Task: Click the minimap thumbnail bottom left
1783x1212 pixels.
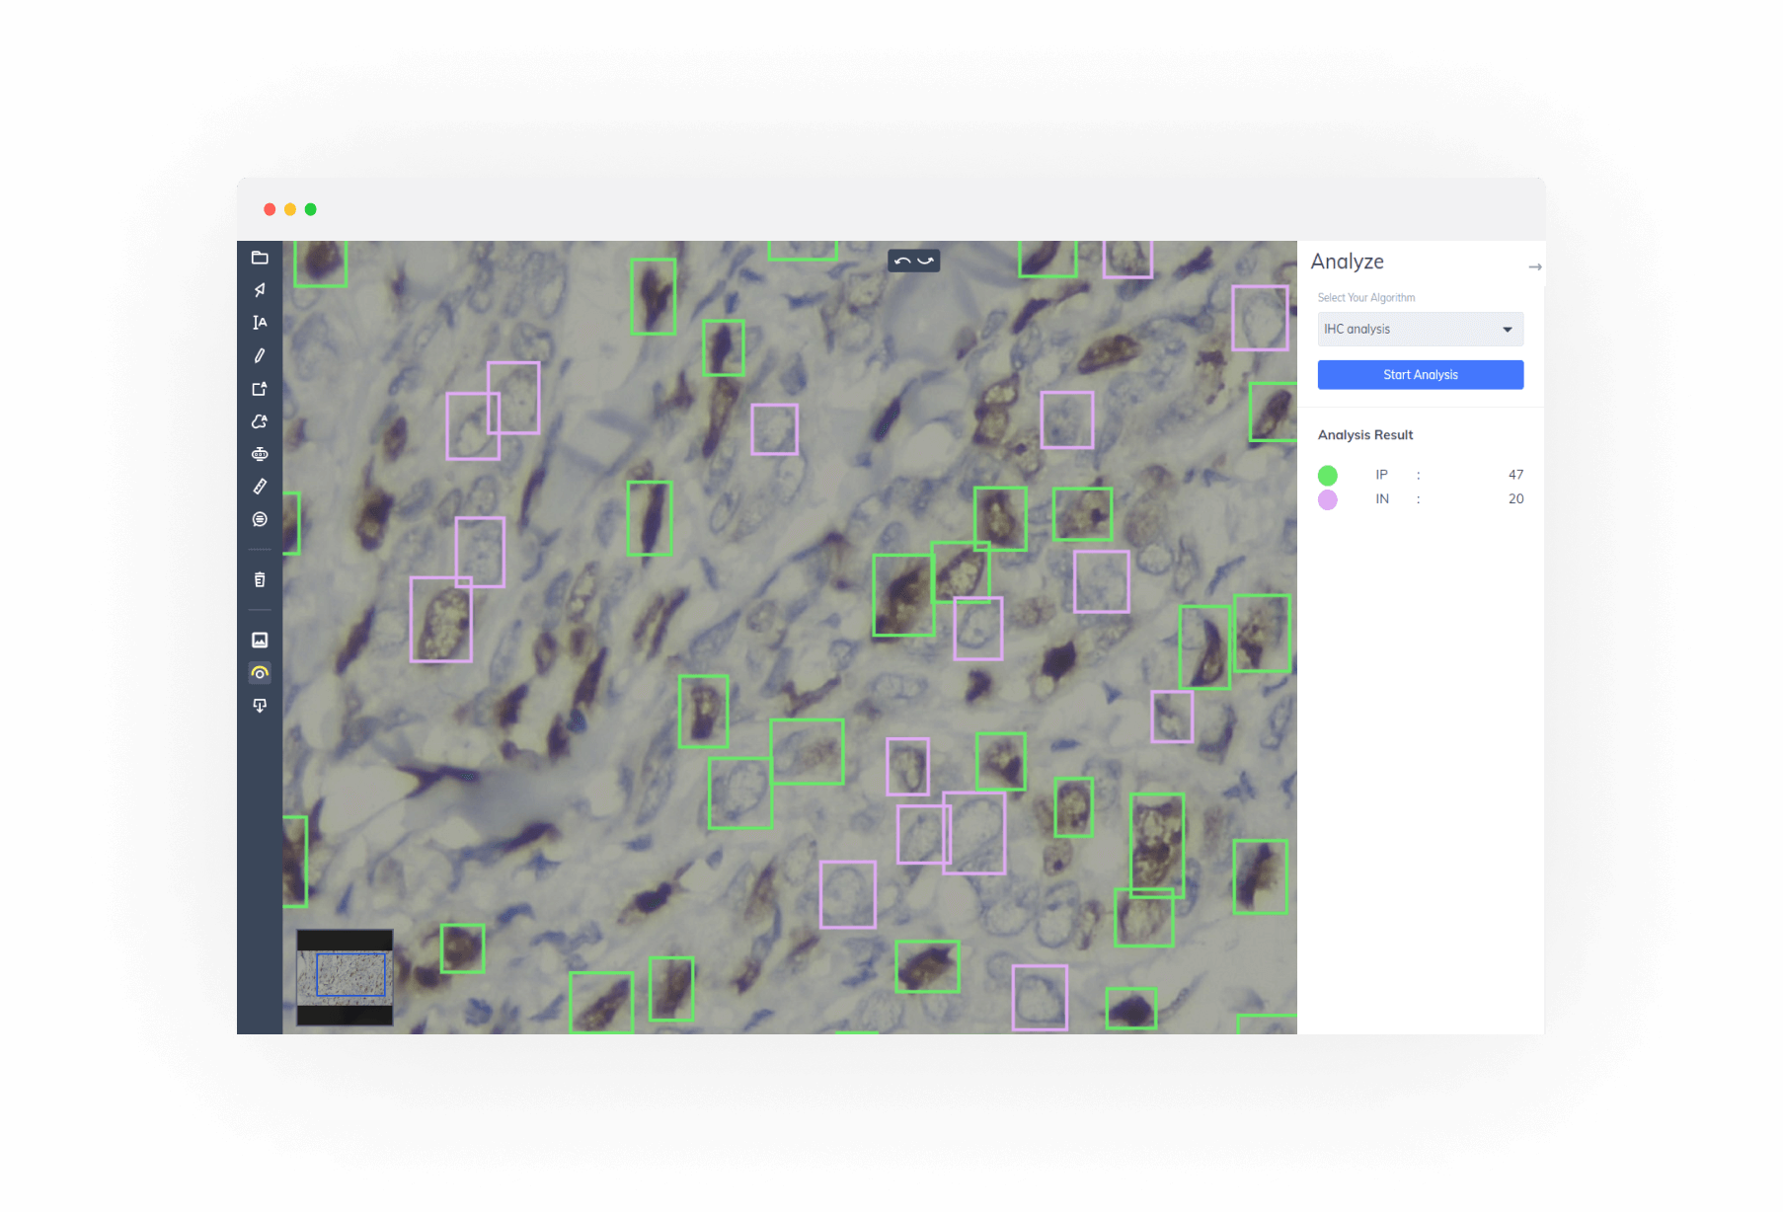Action: (x=344, y=977)
